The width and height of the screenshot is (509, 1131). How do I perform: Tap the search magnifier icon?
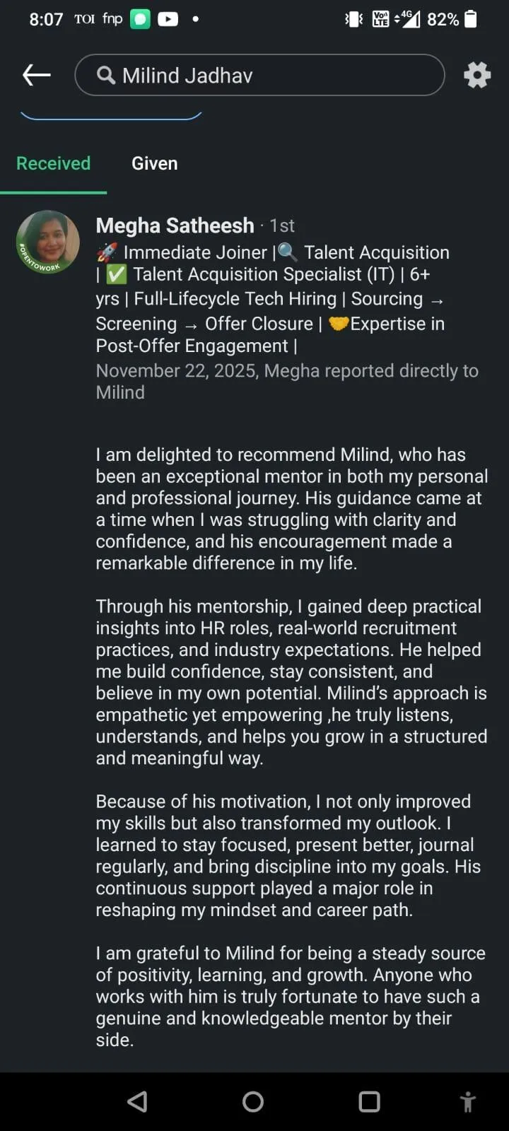coord(106,75)
